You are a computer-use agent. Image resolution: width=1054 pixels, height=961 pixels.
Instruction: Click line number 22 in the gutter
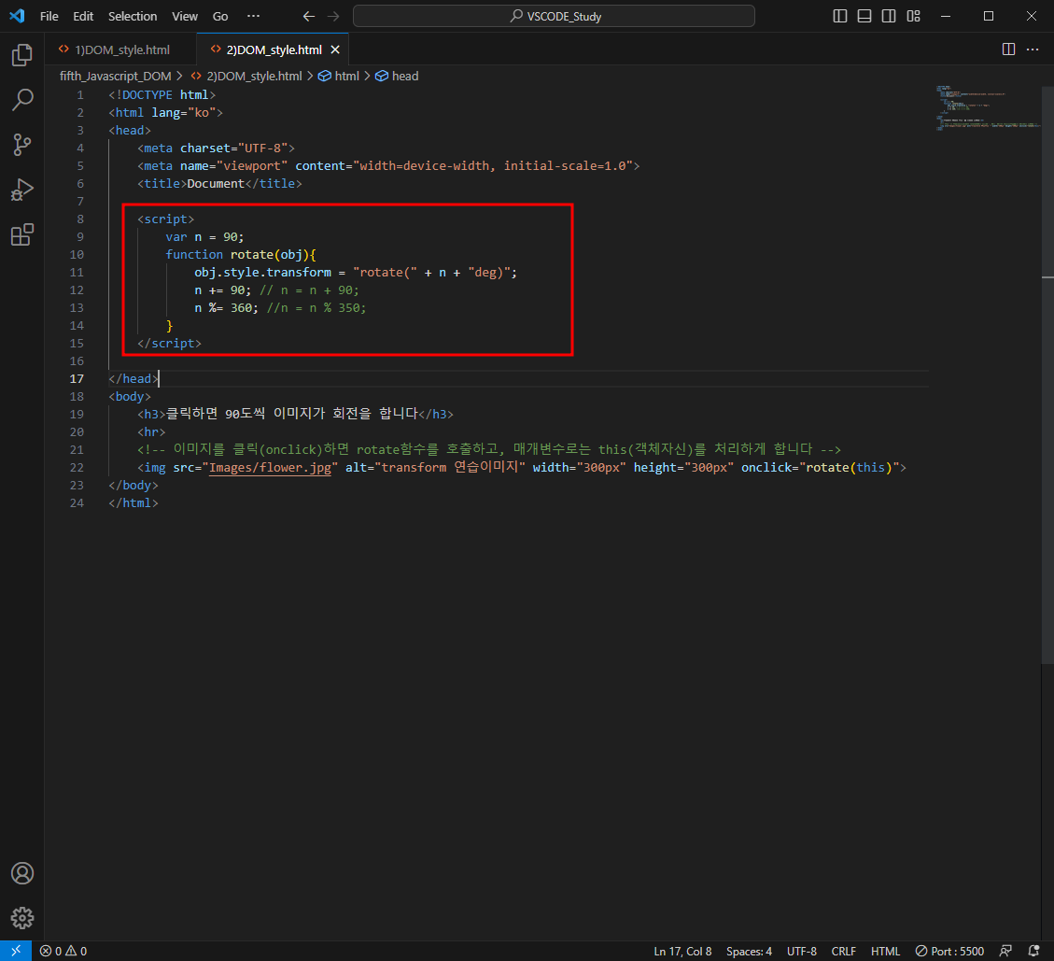coord(77,467)
